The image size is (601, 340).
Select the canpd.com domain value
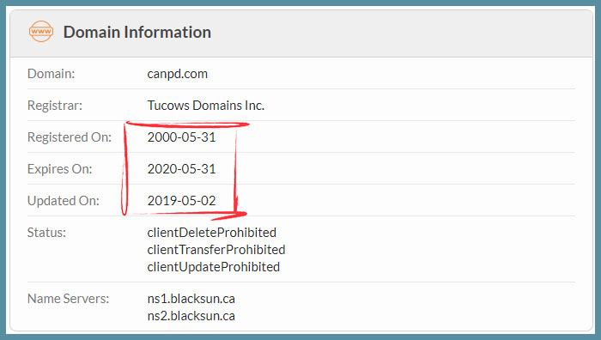coord(178,74)
